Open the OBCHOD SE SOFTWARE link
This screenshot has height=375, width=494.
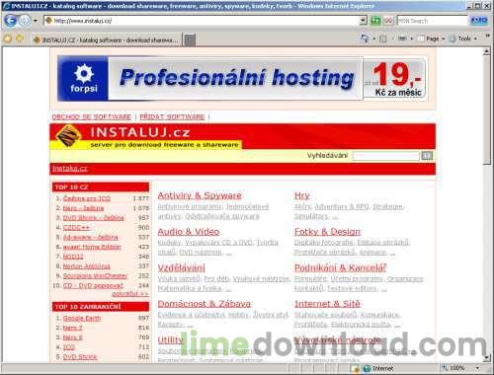92,116
